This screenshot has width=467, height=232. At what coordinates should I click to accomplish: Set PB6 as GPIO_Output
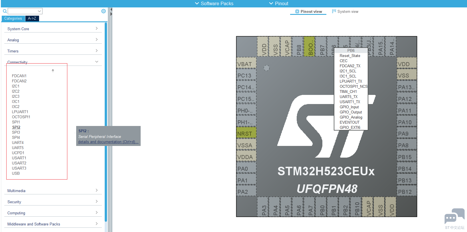[351, 112]
